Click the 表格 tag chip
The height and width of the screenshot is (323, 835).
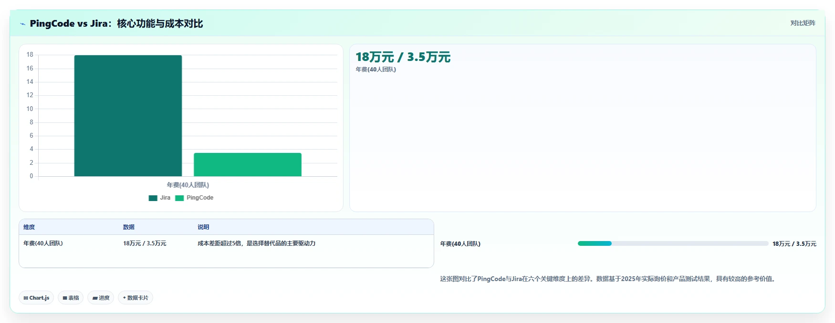(71, 298)
